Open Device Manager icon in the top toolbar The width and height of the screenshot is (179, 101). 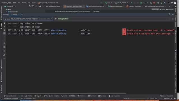(161, 3)
